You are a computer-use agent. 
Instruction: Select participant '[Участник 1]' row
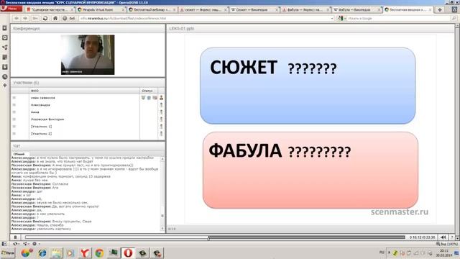(88, 127)
